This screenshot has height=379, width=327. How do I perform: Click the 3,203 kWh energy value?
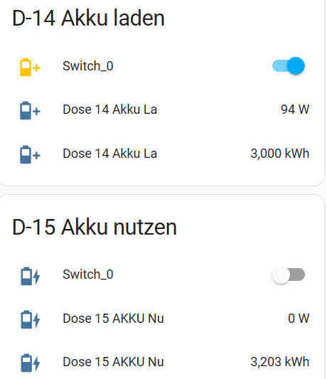pos(280,362)
